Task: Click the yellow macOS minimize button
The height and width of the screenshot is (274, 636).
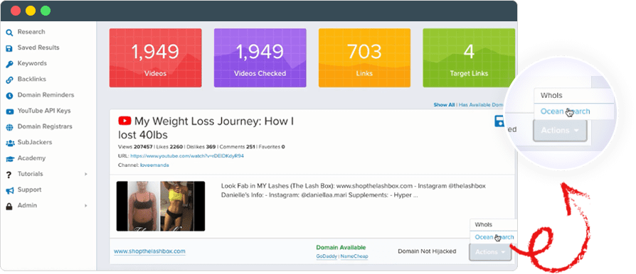Action: (31, 11)
